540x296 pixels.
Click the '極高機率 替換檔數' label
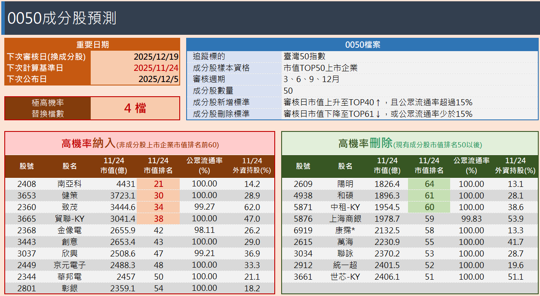coord(48,108)
